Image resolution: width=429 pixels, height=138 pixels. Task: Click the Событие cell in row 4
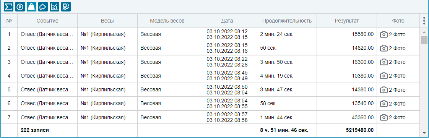[x=47, y=76]
